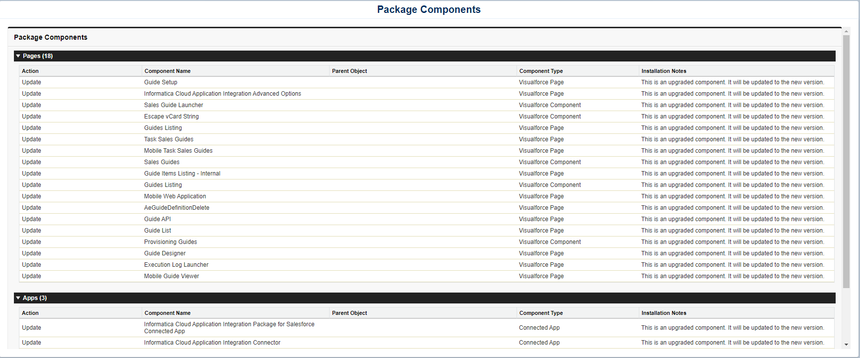This screenshot has width=860, height=358.
Task: Click the Package Components page title
Action: click(x=429, y=9)
